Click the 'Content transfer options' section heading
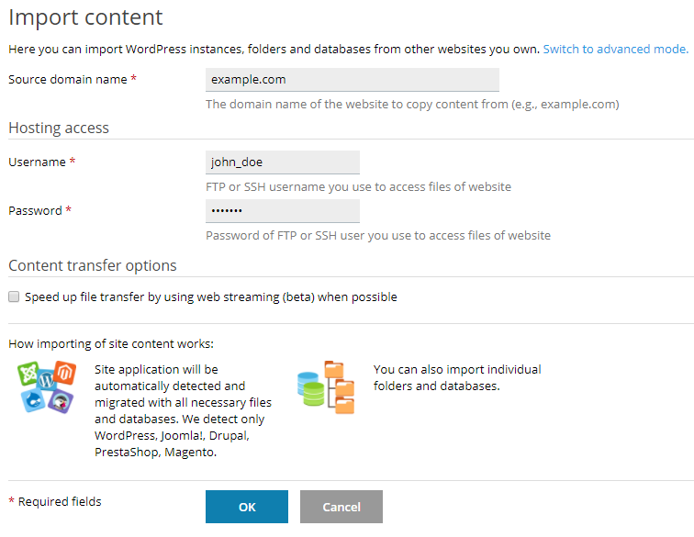Screen dimensions: 694x537 tap(92, 265)
